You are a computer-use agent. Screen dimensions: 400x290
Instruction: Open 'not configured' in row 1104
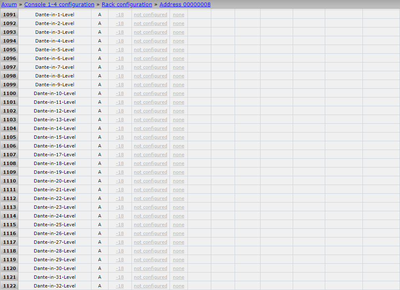[x=150, y=128]
